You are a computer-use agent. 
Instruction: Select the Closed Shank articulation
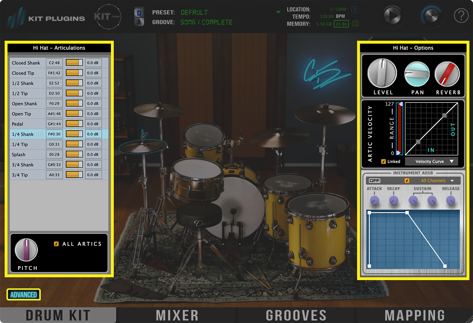pyautogui.click(x=26, y=63)
